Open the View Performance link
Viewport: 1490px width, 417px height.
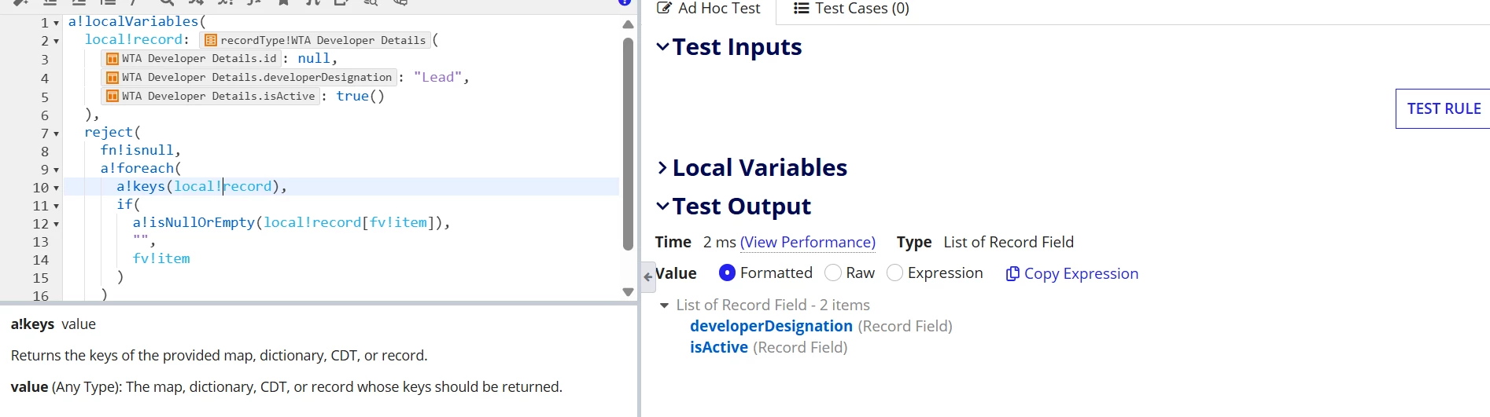808,243
